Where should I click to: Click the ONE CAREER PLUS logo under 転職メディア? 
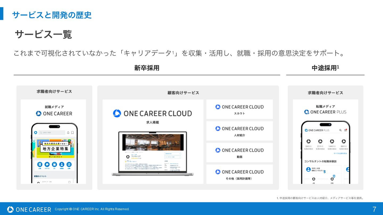coord(325,112)
